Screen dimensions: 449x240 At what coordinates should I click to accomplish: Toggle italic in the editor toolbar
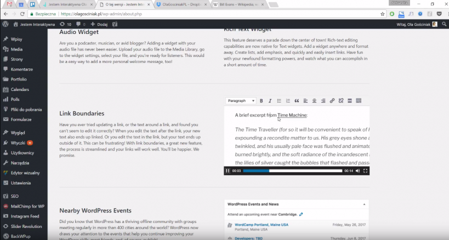[x=270, y=101]
